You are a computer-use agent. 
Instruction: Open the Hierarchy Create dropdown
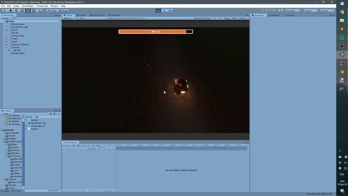[x=6, y=18]
